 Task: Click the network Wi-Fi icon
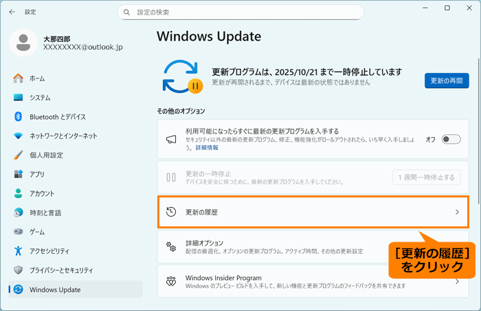click(x=18, y=136)
